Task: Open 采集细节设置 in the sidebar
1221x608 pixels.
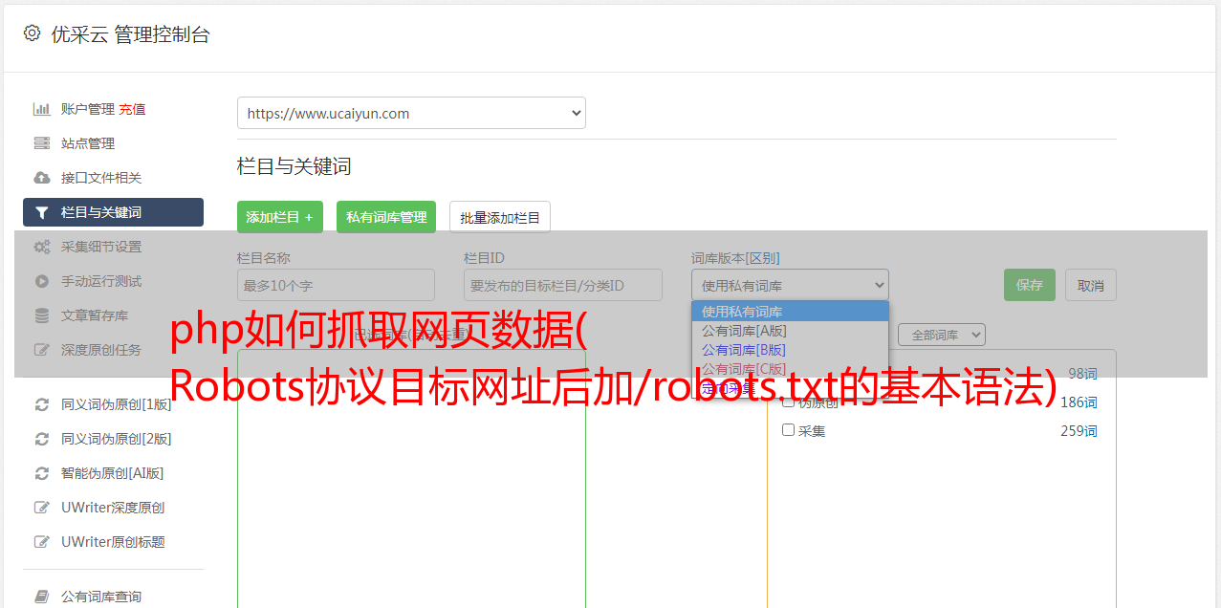Action: 101,247
